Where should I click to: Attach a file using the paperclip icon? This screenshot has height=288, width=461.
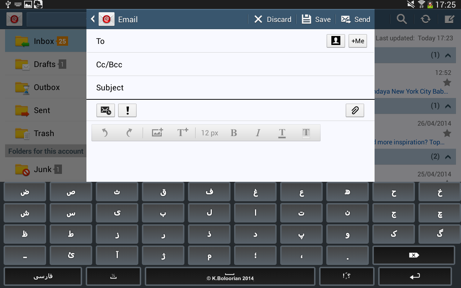coord(355,111)
